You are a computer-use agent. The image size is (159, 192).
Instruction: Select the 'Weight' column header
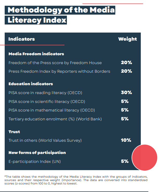click(x=128, y=39)
